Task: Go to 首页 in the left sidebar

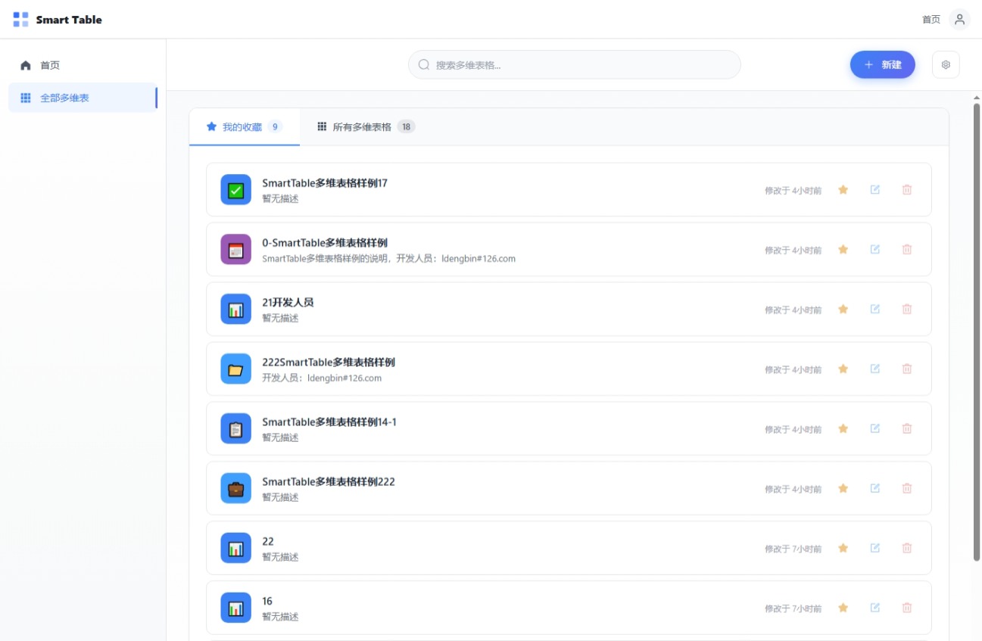Action: 50,66
